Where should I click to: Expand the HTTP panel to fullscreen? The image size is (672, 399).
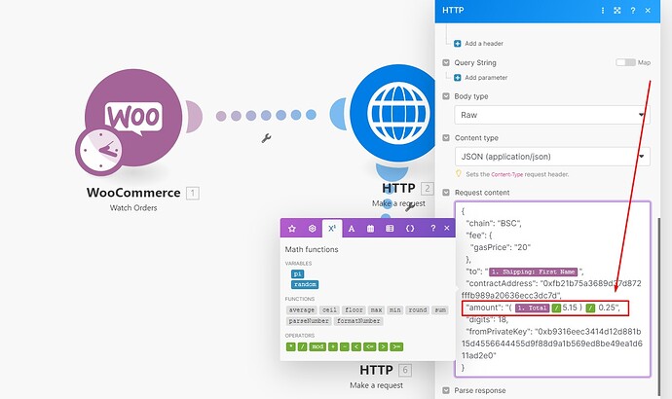pyautogui.click(x=617, y=11)
